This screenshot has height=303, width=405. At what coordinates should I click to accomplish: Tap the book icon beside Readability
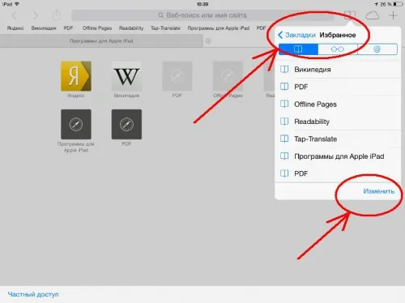[284, 122]
